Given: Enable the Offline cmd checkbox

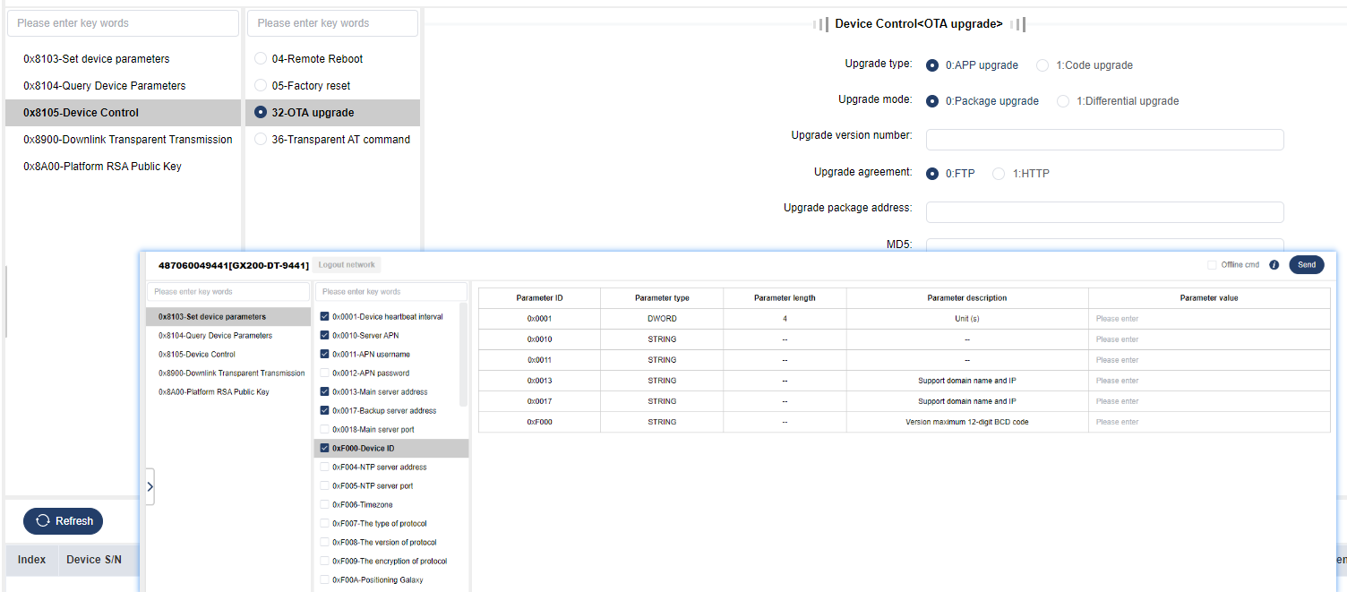Looking at the screenshot, I should (1212, 265).
